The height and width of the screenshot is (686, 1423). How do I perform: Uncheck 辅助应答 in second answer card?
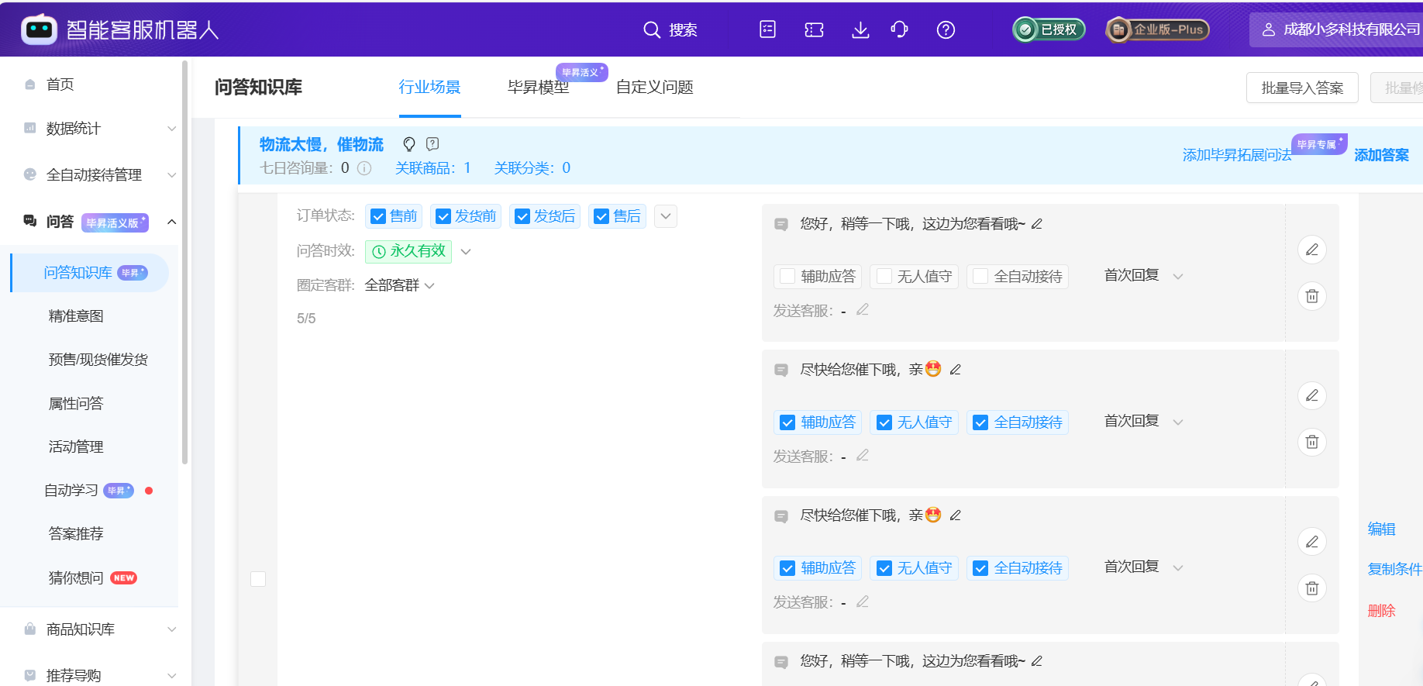click(x=787, y=422)
